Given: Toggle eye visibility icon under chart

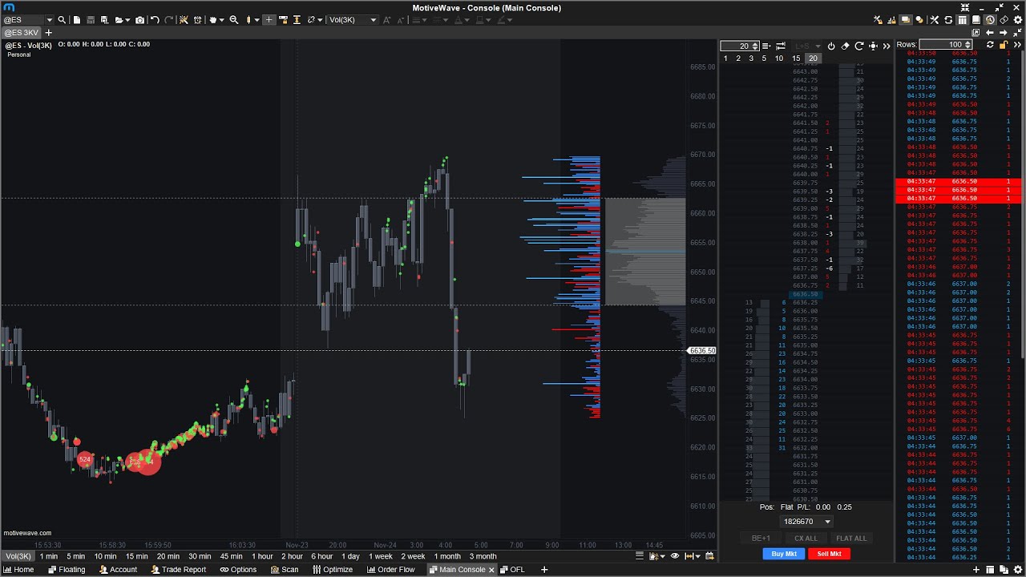Looking at the screenshot, I should tap(675, 556).
